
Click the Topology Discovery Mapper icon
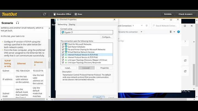(66, 60)
